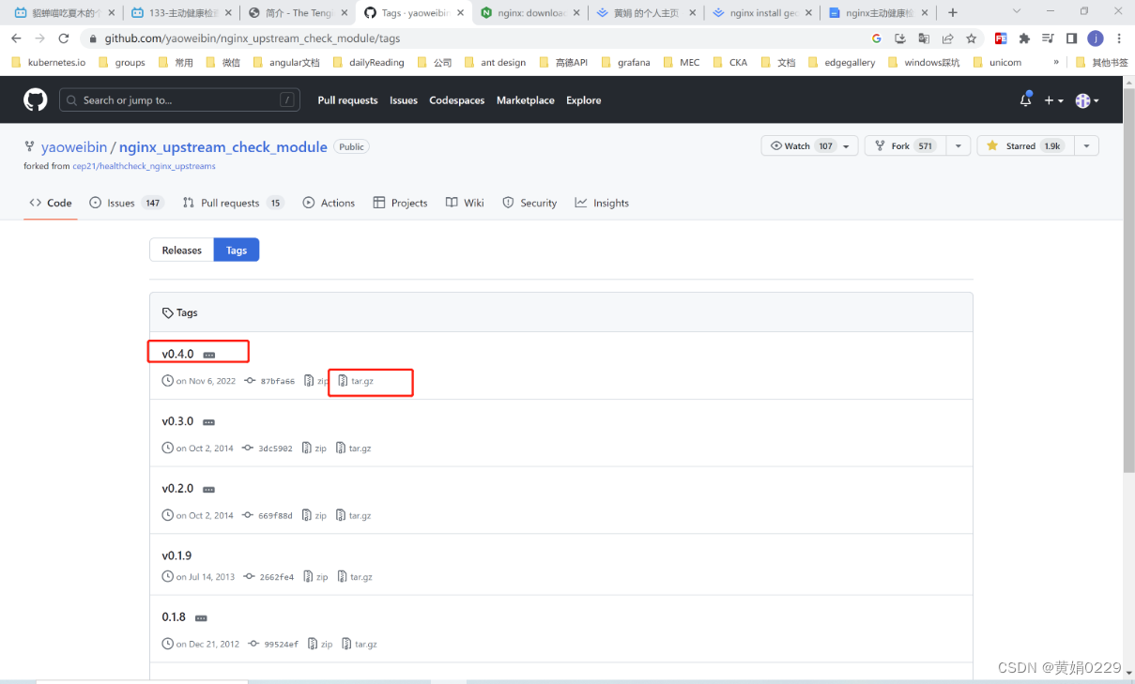1135x684 pixels.
Task: Download the v0.3.0 zip archive
Action: click(314, 448)
